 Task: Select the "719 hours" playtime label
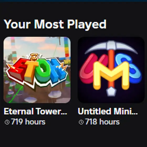tap(28, 122)
